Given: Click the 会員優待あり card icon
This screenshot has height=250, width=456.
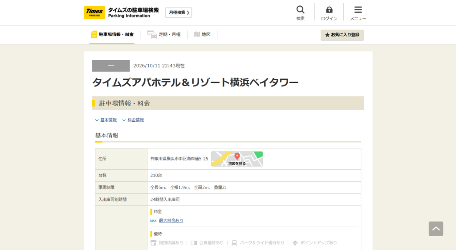Looking at the screenshot, I should [194, 243].
